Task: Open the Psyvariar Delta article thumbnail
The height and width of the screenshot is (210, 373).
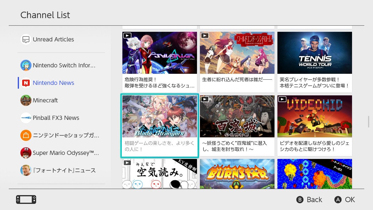Action: (160, 53)
